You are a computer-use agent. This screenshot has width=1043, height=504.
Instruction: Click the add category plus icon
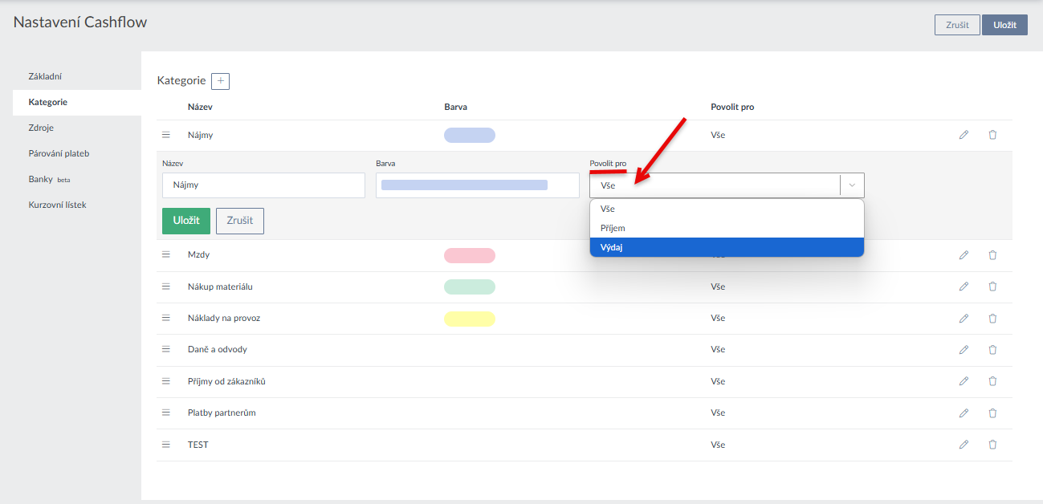(220, 81)
